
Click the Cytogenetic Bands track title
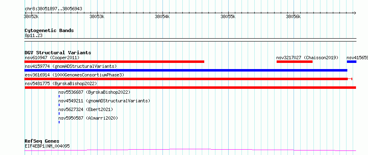[x=49, y=30]
